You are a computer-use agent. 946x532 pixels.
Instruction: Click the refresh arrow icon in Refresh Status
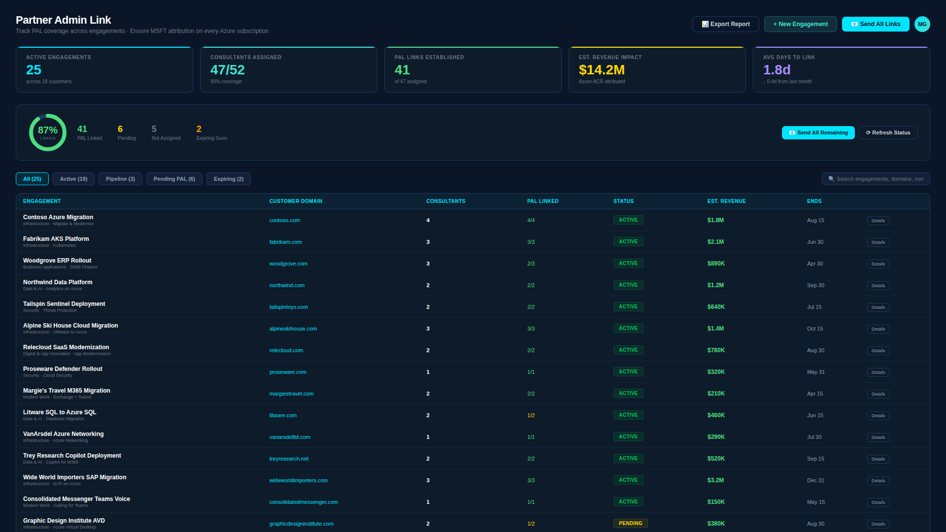[x=868, y=133]
